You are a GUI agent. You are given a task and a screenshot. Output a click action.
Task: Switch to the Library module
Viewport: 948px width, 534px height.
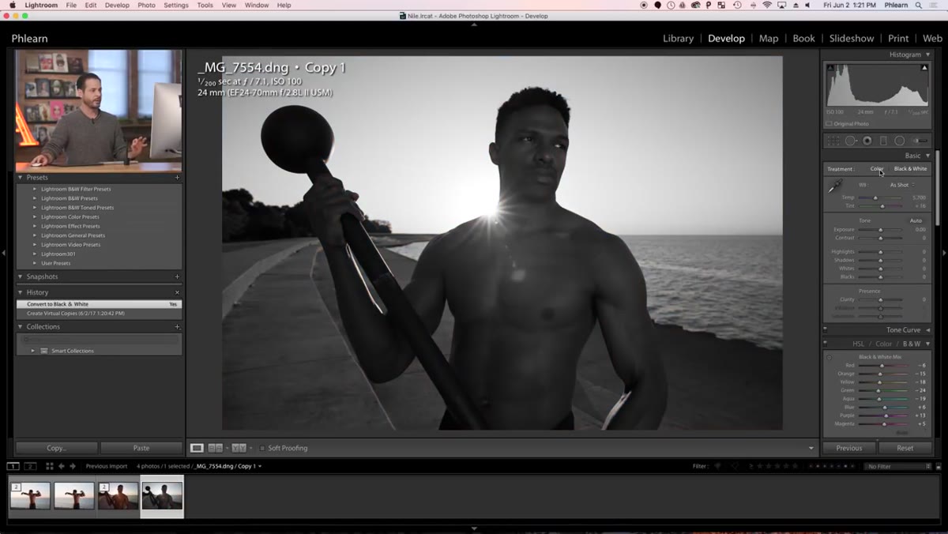tap(678, 38)
